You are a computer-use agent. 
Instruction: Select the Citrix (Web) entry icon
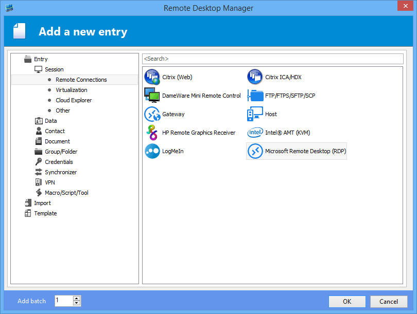[152, 77]
